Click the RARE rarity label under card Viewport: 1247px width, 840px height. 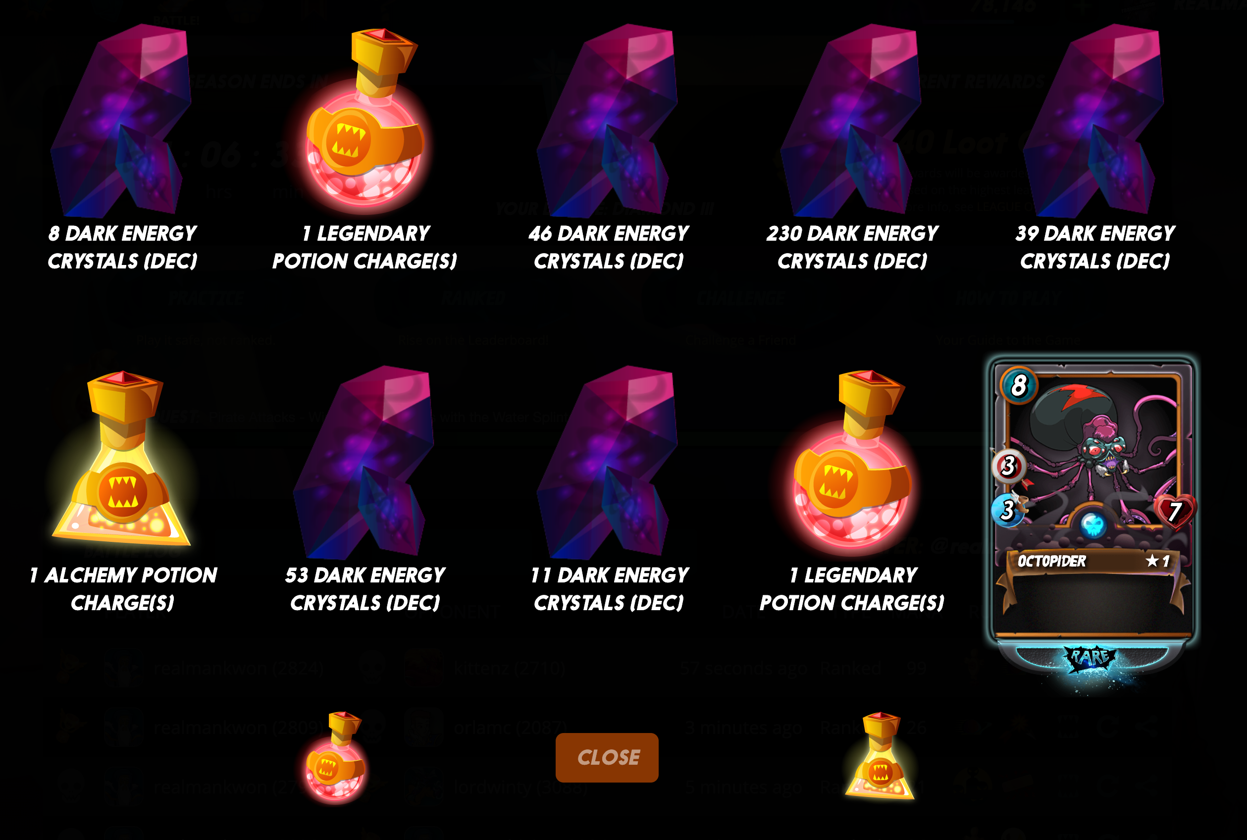tap(1091, 658)
